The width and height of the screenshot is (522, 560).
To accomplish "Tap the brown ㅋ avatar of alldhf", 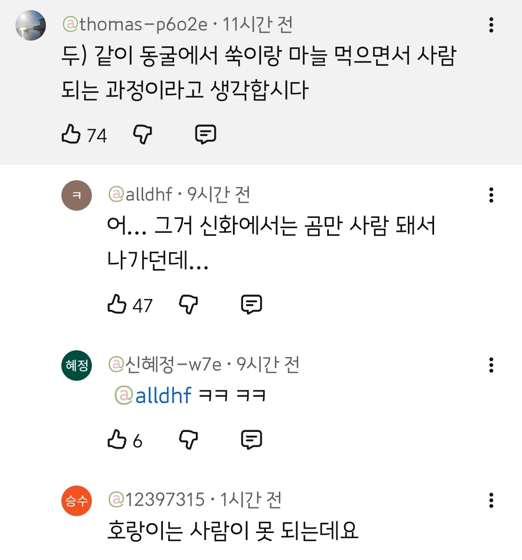I will tap(76, 195).
